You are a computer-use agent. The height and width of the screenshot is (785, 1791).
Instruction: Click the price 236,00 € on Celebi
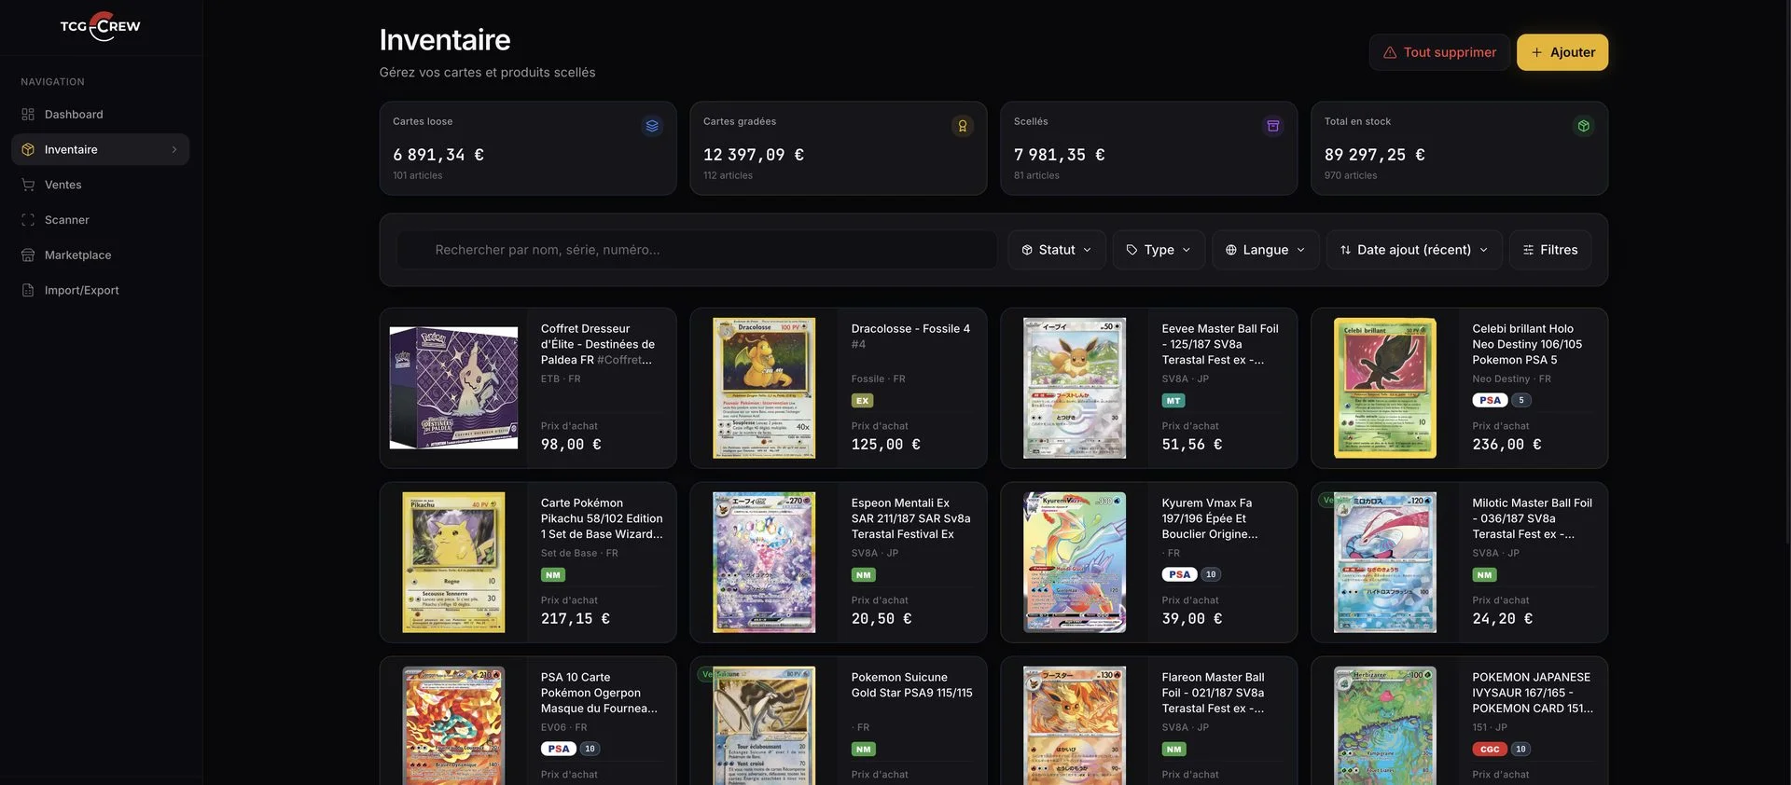[x=1506, y=445]
